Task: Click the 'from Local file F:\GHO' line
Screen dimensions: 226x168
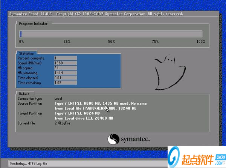Action: (95, 108)
